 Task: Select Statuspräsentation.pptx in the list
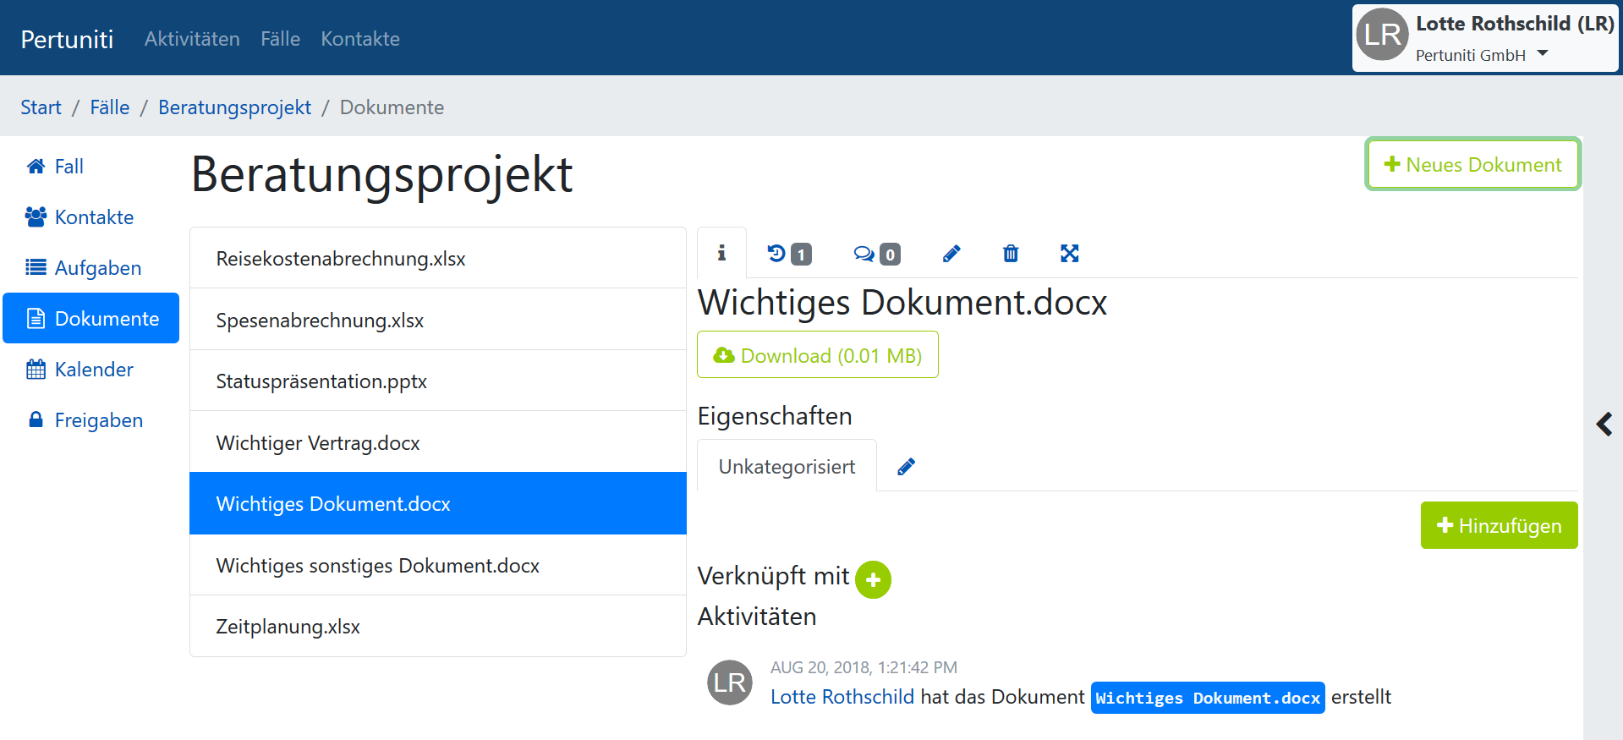click(x=438, y=381)
